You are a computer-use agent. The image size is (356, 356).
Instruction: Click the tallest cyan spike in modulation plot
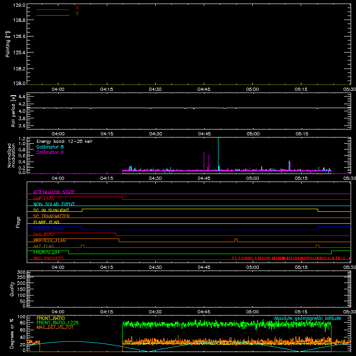click(218, 154)
